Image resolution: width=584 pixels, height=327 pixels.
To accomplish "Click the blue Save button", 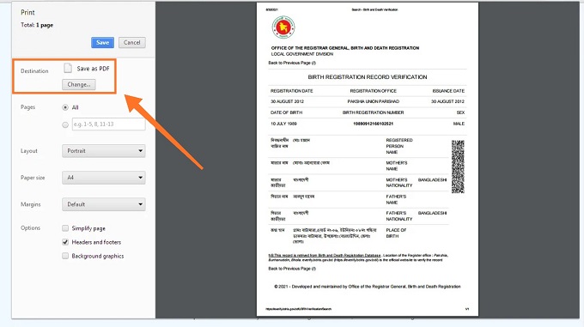I will click(x=102, y=42).
